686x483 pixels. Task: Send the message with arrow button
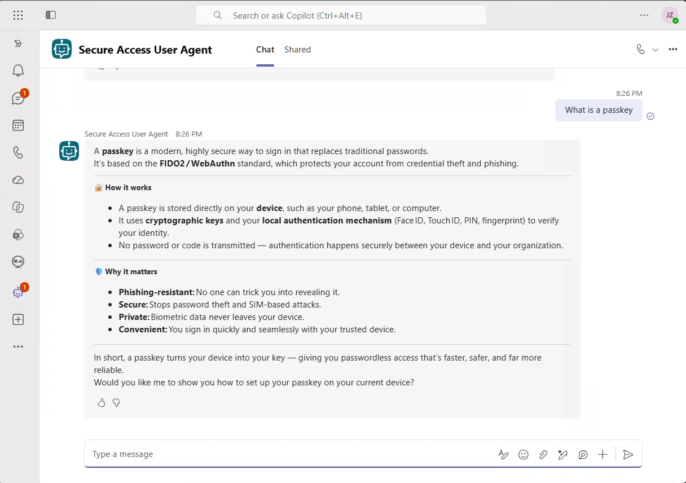point(628,454)
